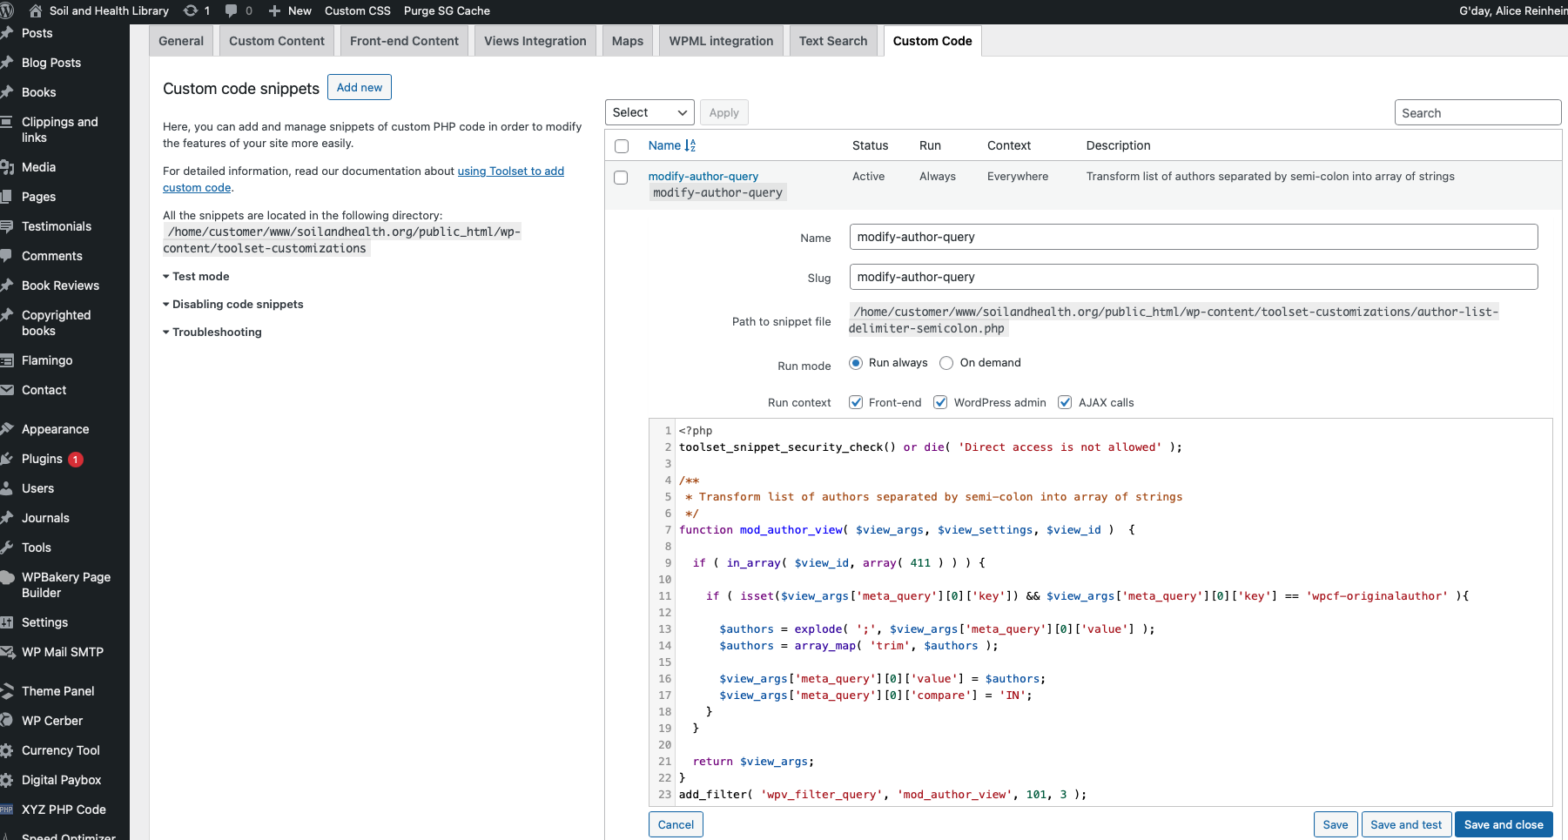
Task: Click the plus icon for New content
Action: coord(274,10)
